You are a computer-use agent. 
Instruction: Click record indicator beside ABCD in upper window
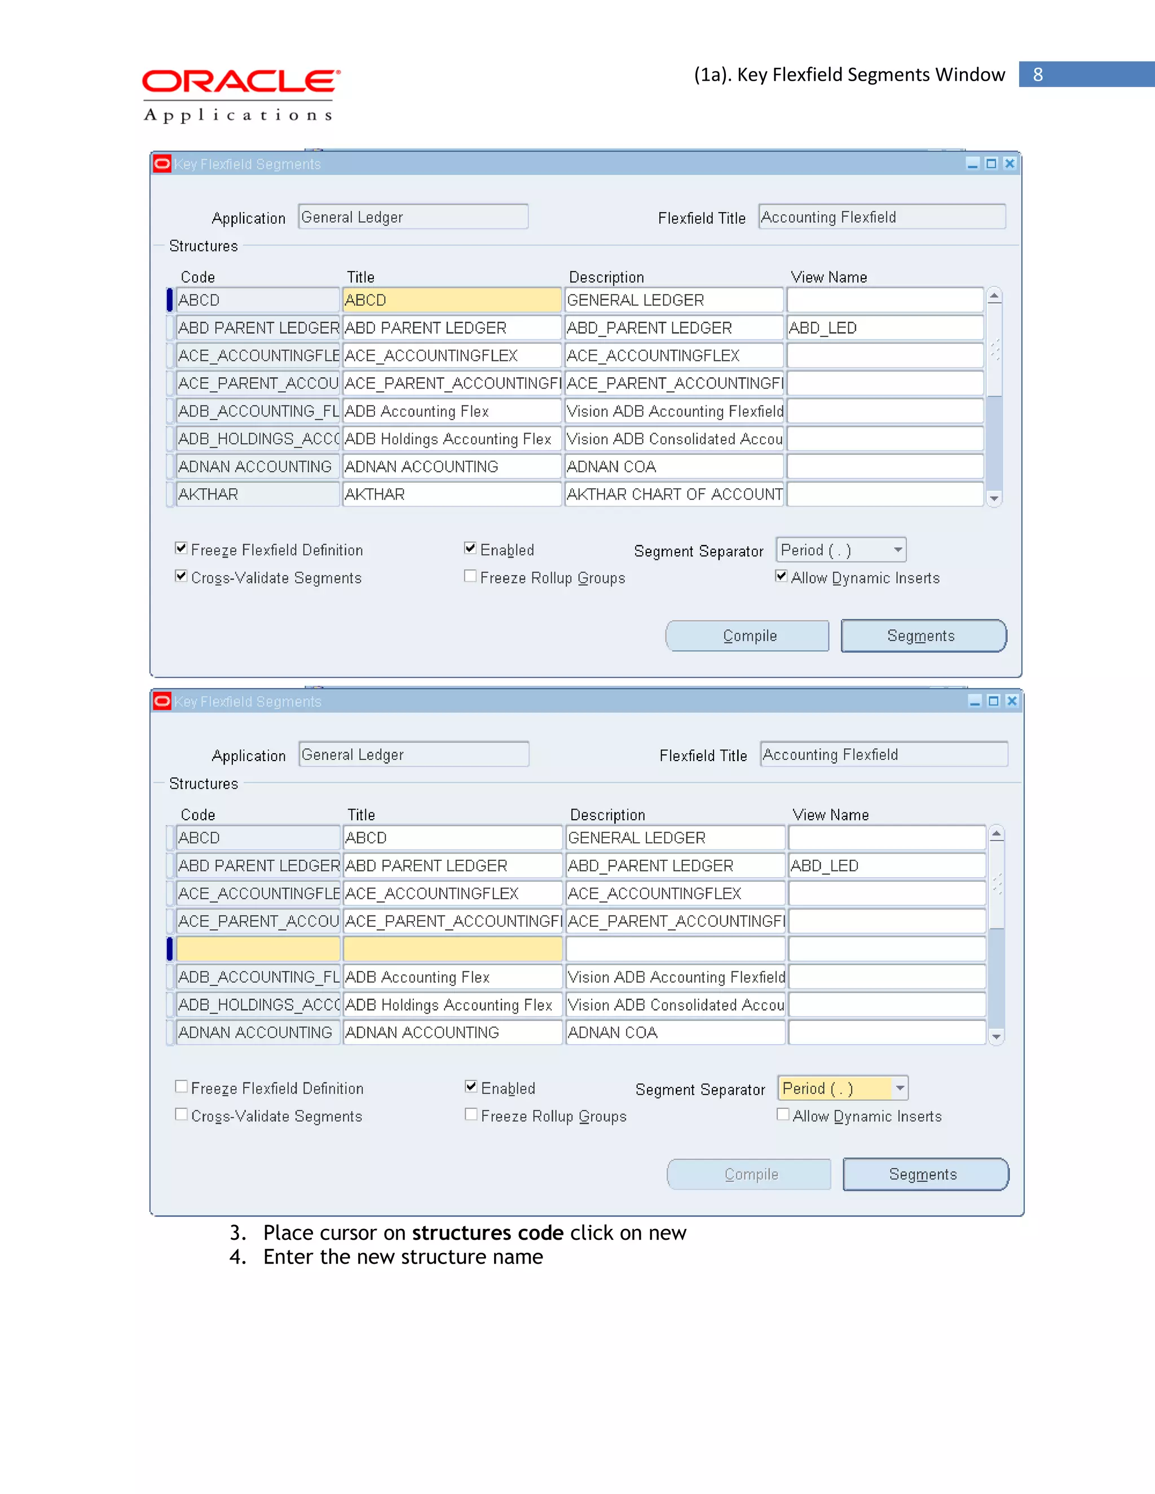coord(170,300)
